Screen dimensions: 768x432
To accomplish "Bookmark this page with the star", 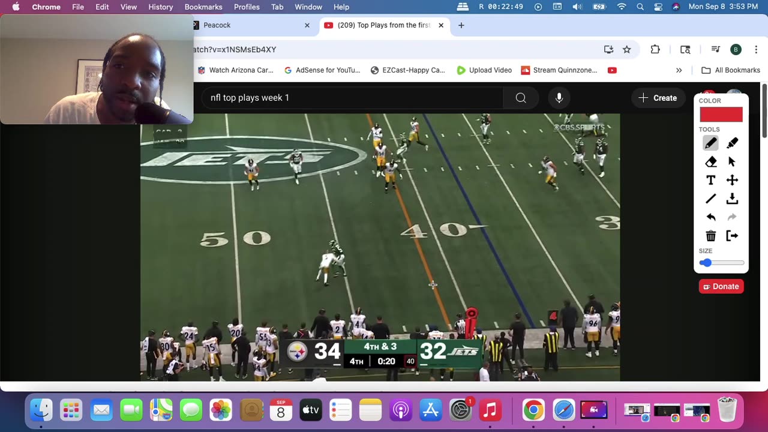I will click(x=626, y=49).
